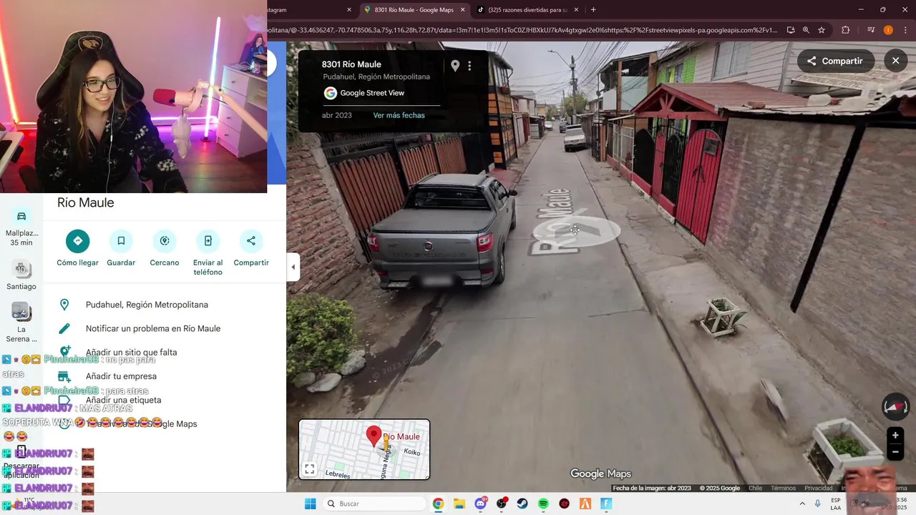Close the Google Maps browser tab

462,10
